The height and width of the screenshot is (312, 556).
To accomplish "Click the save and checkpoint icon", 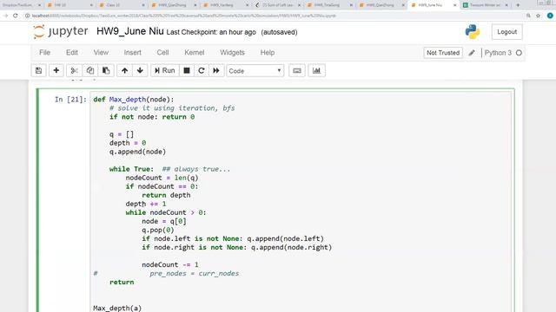I will pyautogui.click(x=38, y=70).
